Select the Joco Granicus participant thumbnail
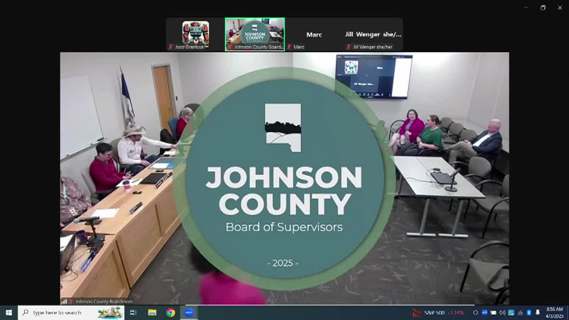 [x=196, y=34]
